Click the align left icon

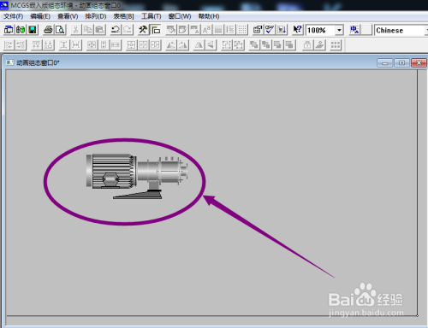coord(9,45)
